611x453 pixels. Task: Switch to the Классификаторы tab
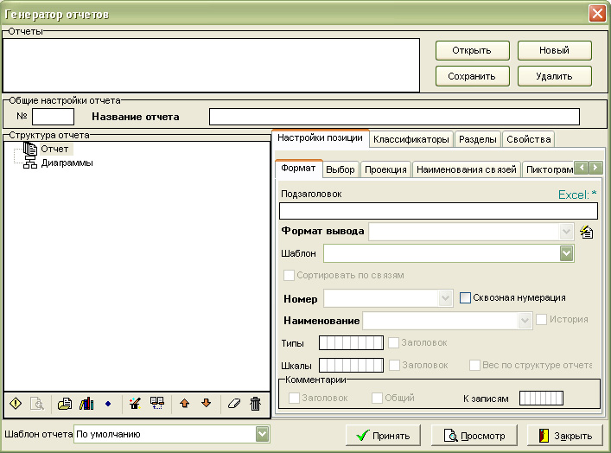click(411, 139)
